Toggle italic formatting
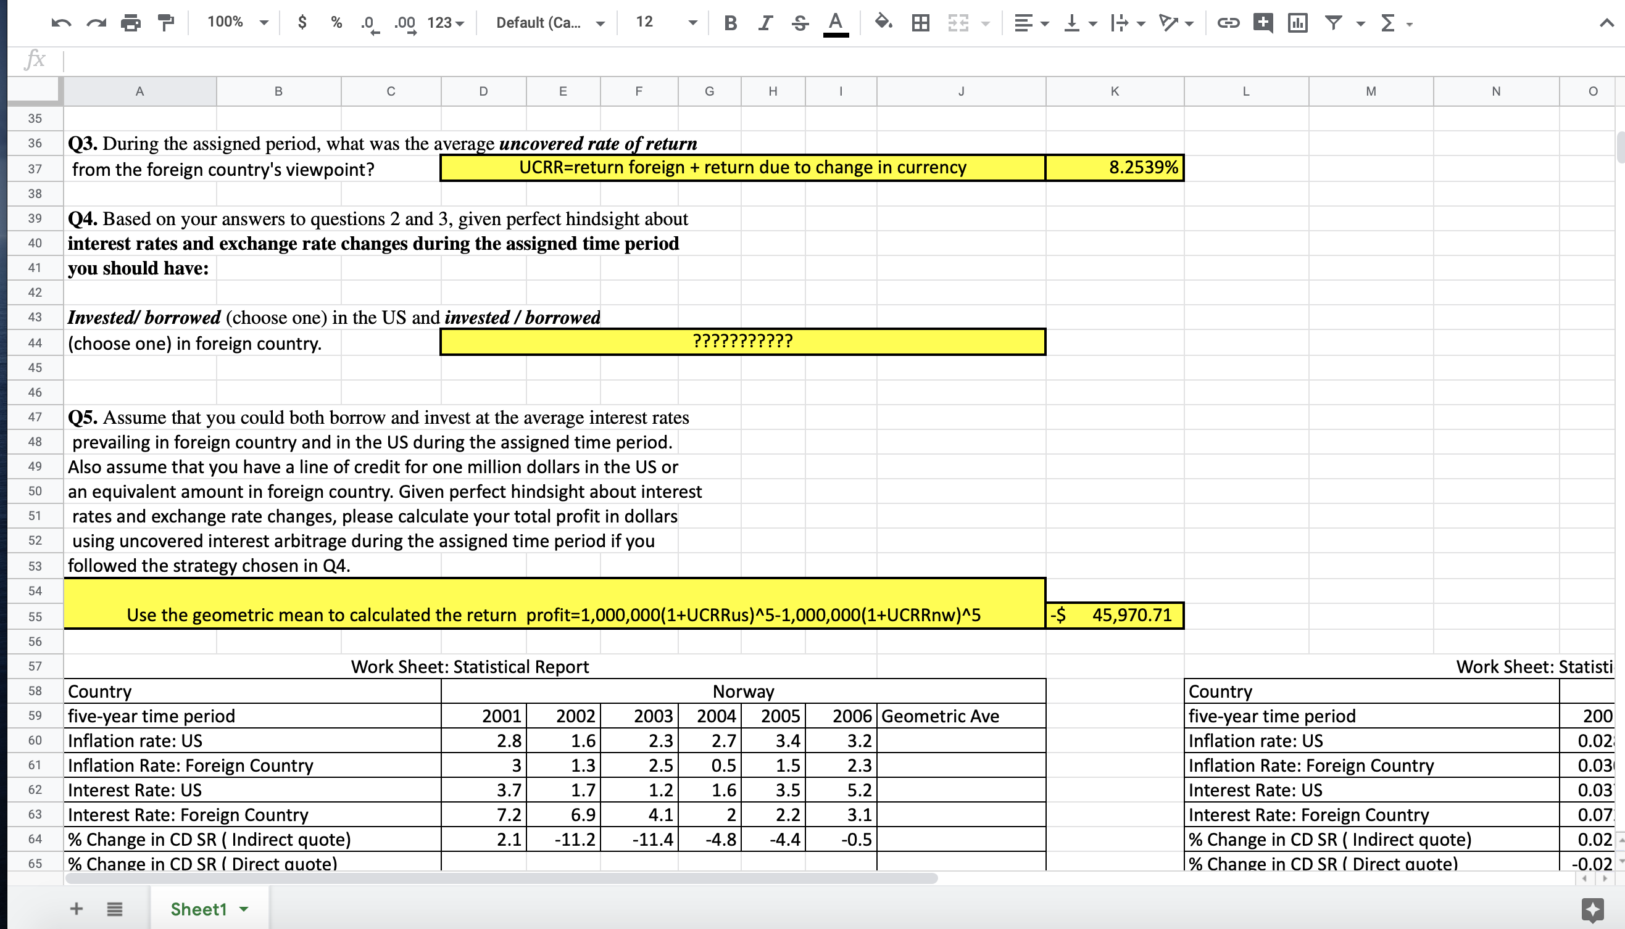This screenshot has height=929, width=1625. 765,23
